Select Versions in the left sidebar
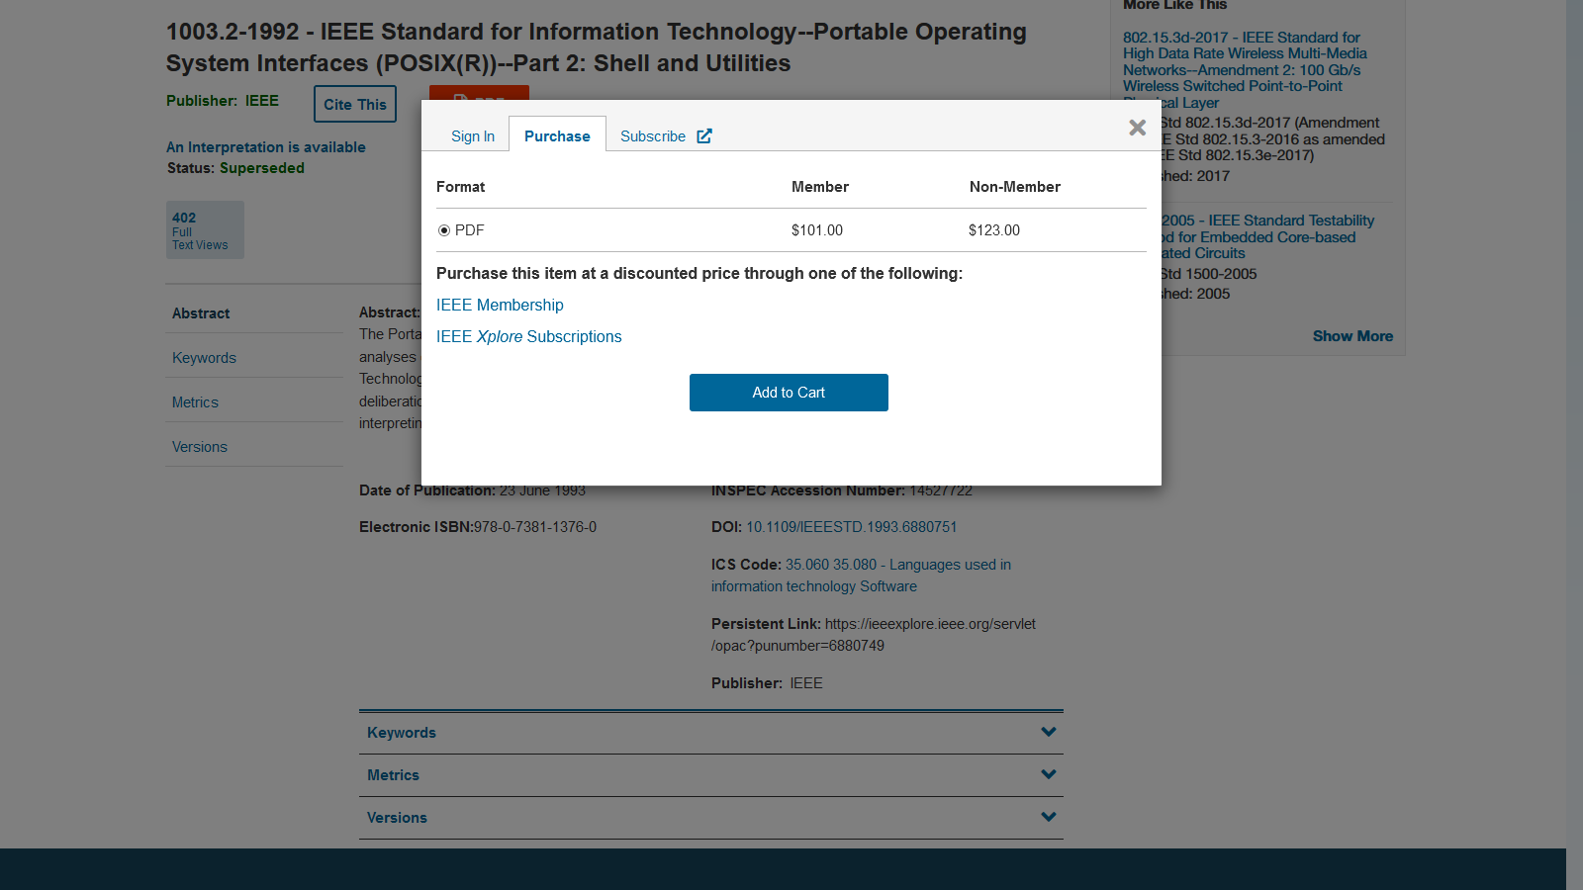1583x890 pixels. pyautogui.click(x=200, y=447)
